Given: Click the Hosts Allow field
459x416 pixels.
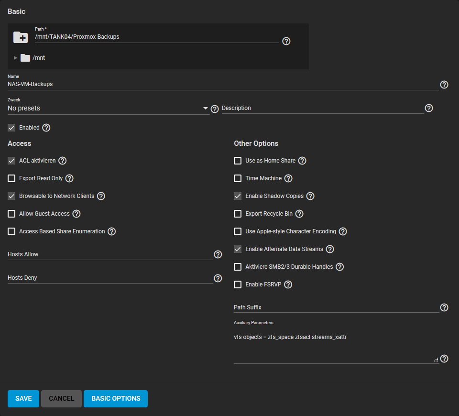Looking at the screenshot, I should (x=110, y=254).
